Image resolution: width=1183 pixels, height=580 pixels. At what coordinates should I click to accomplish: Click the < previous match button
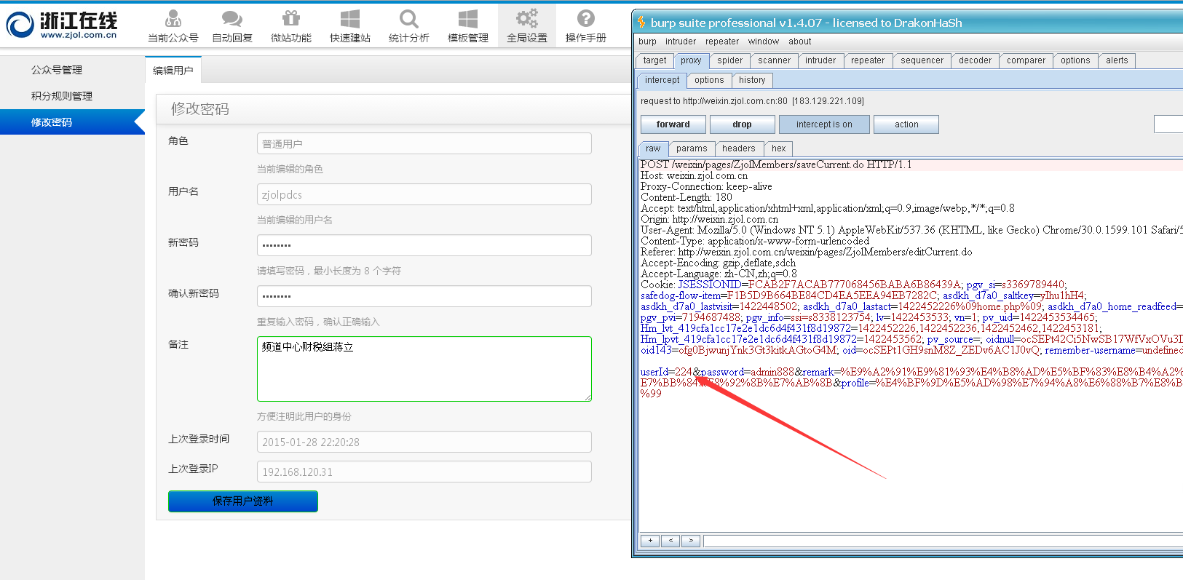pyautogui.click(x=670, y=541)
